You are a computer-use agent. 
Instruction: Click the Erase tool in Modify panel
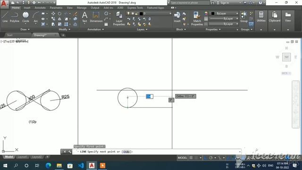(75, 14)
